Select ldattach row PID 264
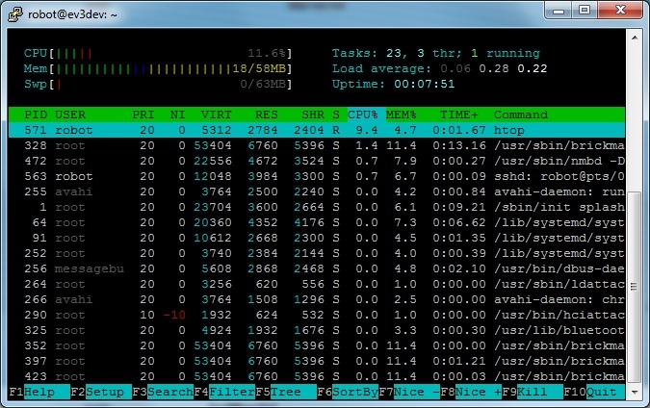Screen dimensions: 650x408 (x=317, y=284)
